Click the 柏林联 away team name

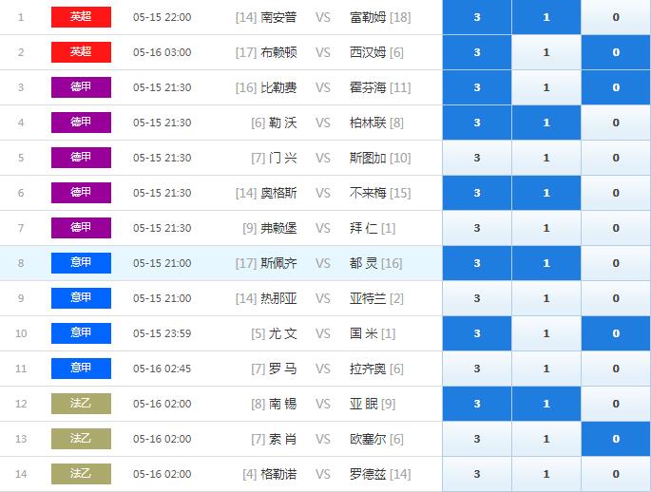tap(367, 123)
